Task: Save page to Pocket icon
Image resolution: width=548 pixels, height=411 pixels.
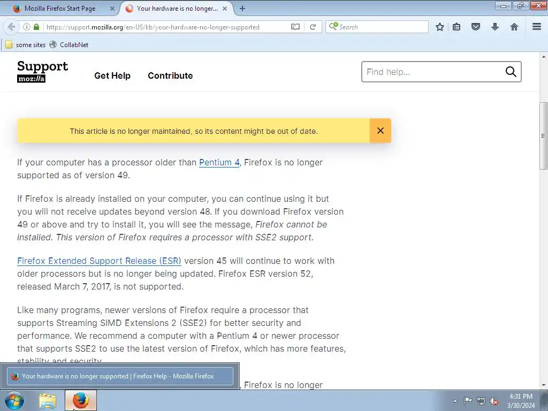Action: click(x=476, y=27)
